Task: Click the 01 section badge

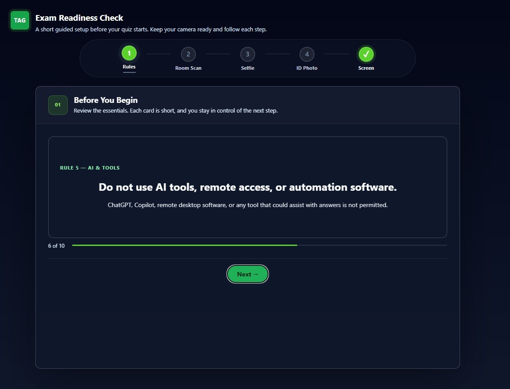Action: point(58,105)
